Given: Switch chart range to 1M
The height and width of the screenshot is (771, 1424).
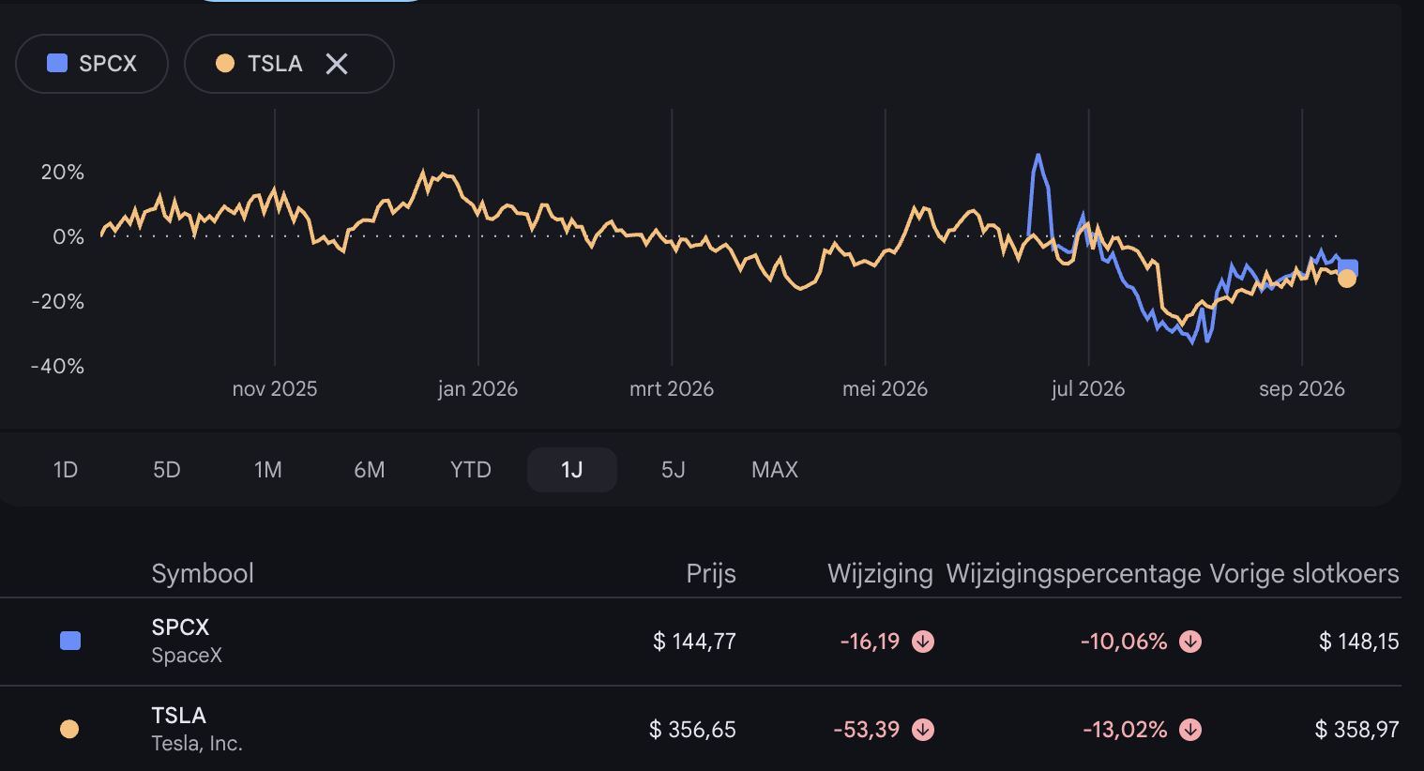Looking at the screenshot, I should coord(268,470).
